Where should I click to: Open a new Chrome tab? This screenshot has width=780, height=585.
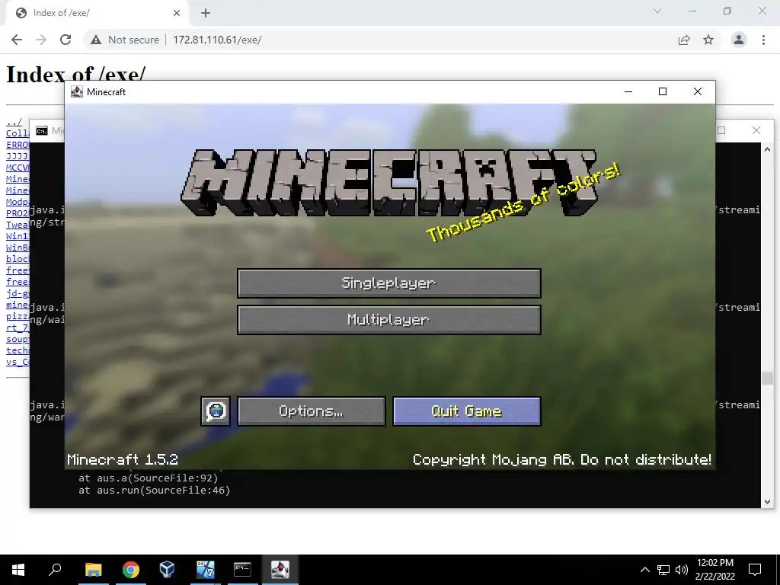pyautogui.click(x=206, y=13)
